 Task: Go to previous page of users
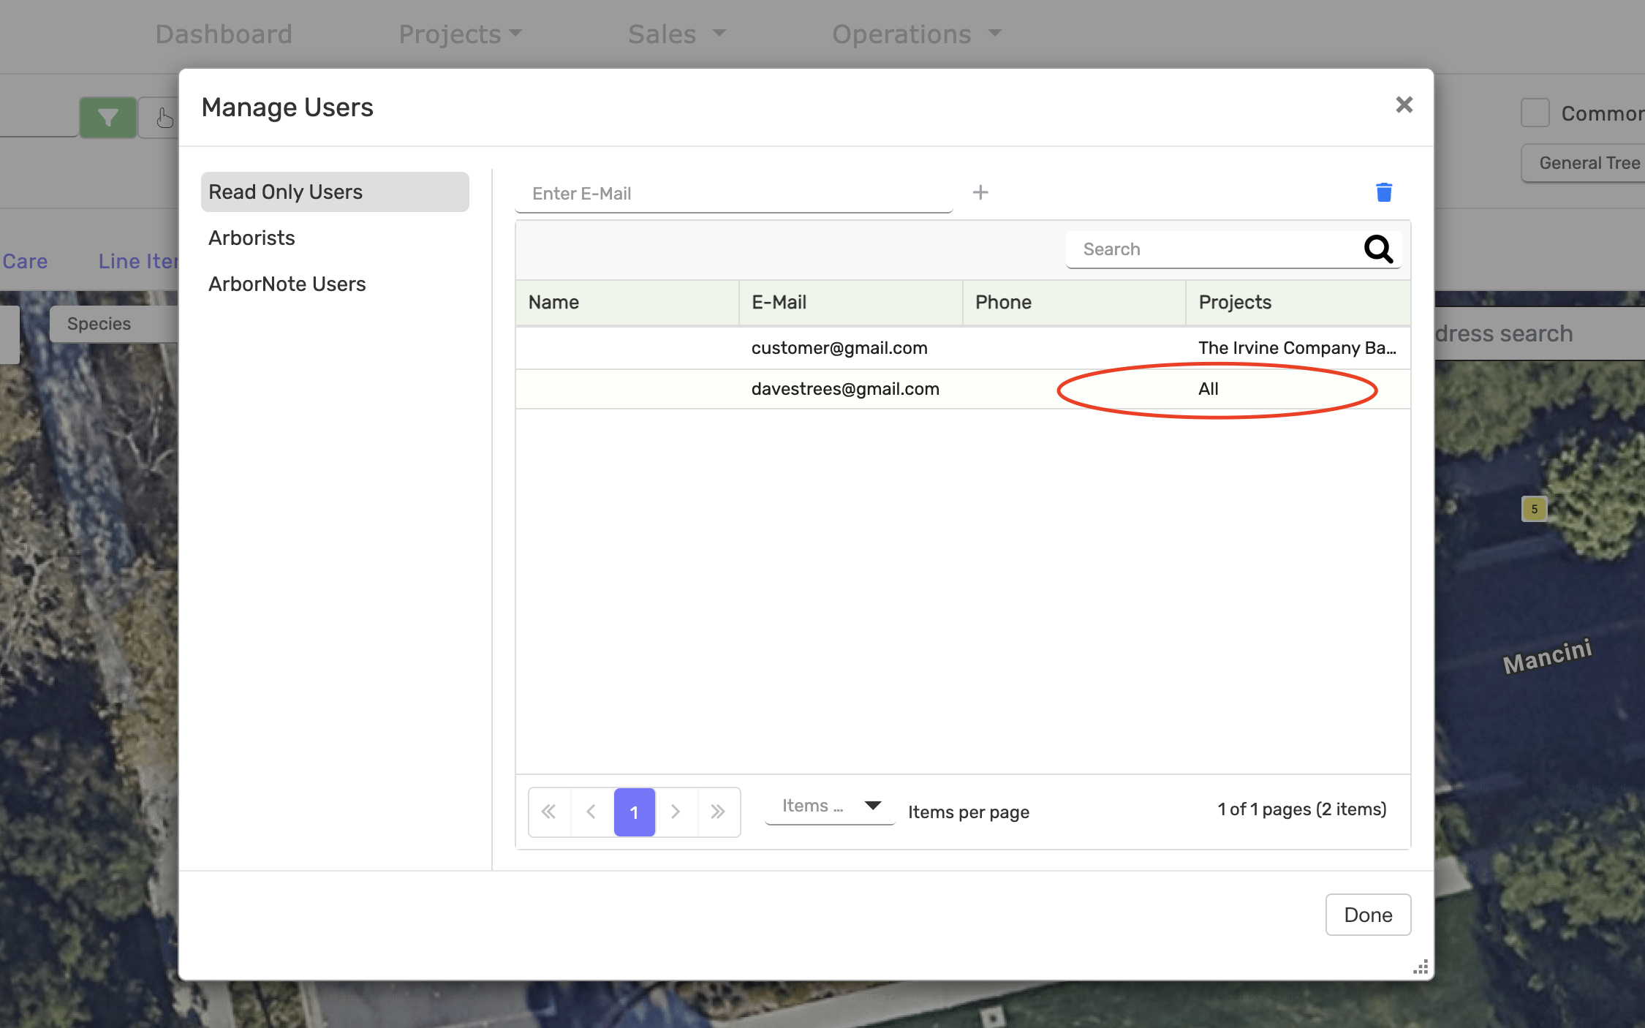591,812
